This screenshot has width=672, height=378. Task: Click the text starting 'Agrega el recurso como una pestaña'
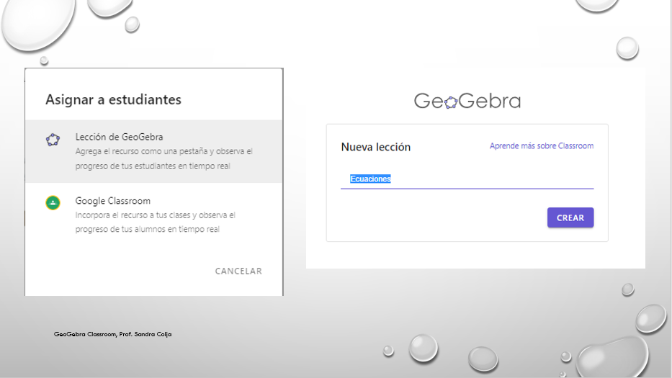tap(164, 158)
